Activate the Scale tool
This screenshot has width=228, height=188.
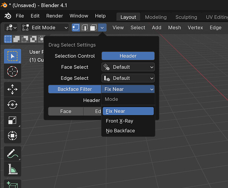[12, 120]
